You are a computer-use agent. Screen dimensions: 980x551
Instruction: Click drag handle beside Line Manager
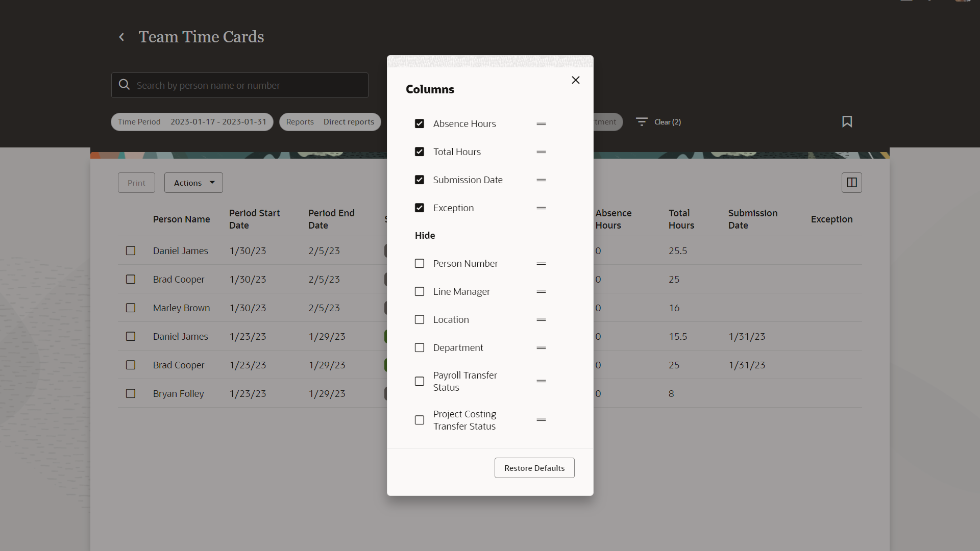coord(541,292)
